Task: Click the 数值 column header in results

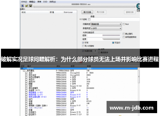Action: point(56,12)
